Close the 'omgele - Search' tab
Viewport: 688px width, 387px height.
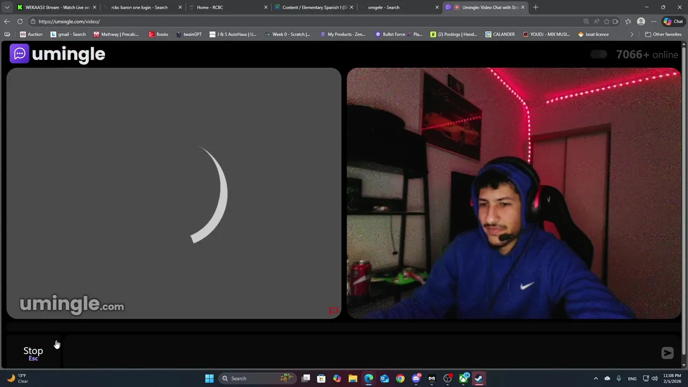click(437, 8)
